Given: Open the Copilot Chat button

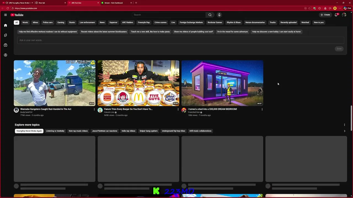Looking at the screenshot, I should [347, 8].
